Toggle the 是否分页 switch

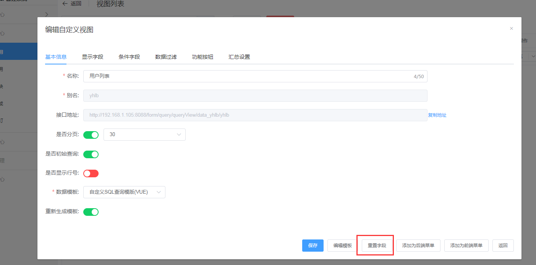coord(91,135)
